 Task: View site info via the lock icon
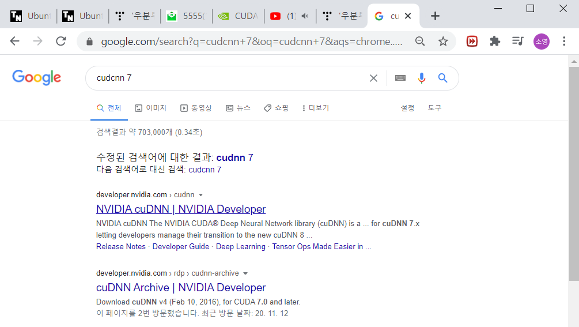tap(89, 42)
